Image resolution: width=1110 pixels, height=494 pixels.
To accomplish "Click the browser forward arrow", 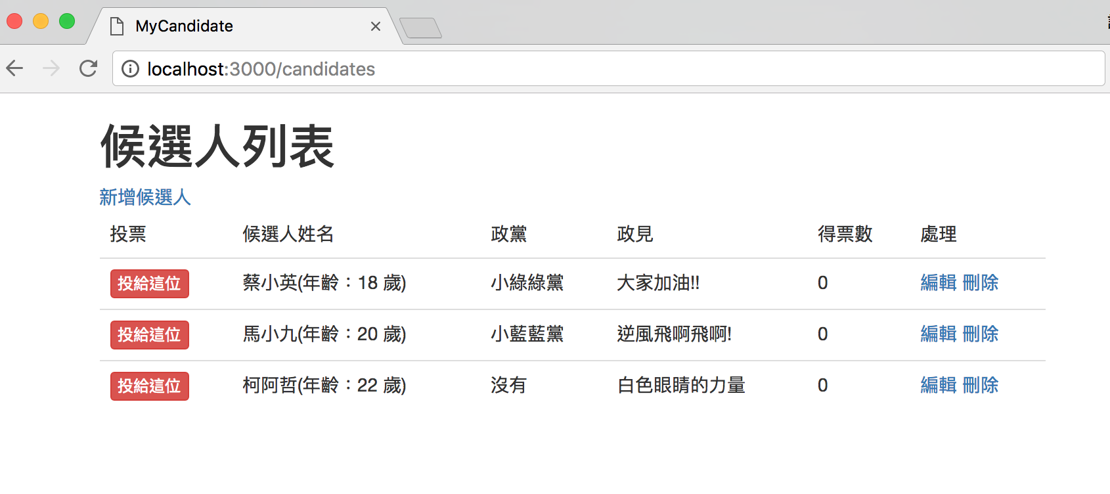I will 51,68.
